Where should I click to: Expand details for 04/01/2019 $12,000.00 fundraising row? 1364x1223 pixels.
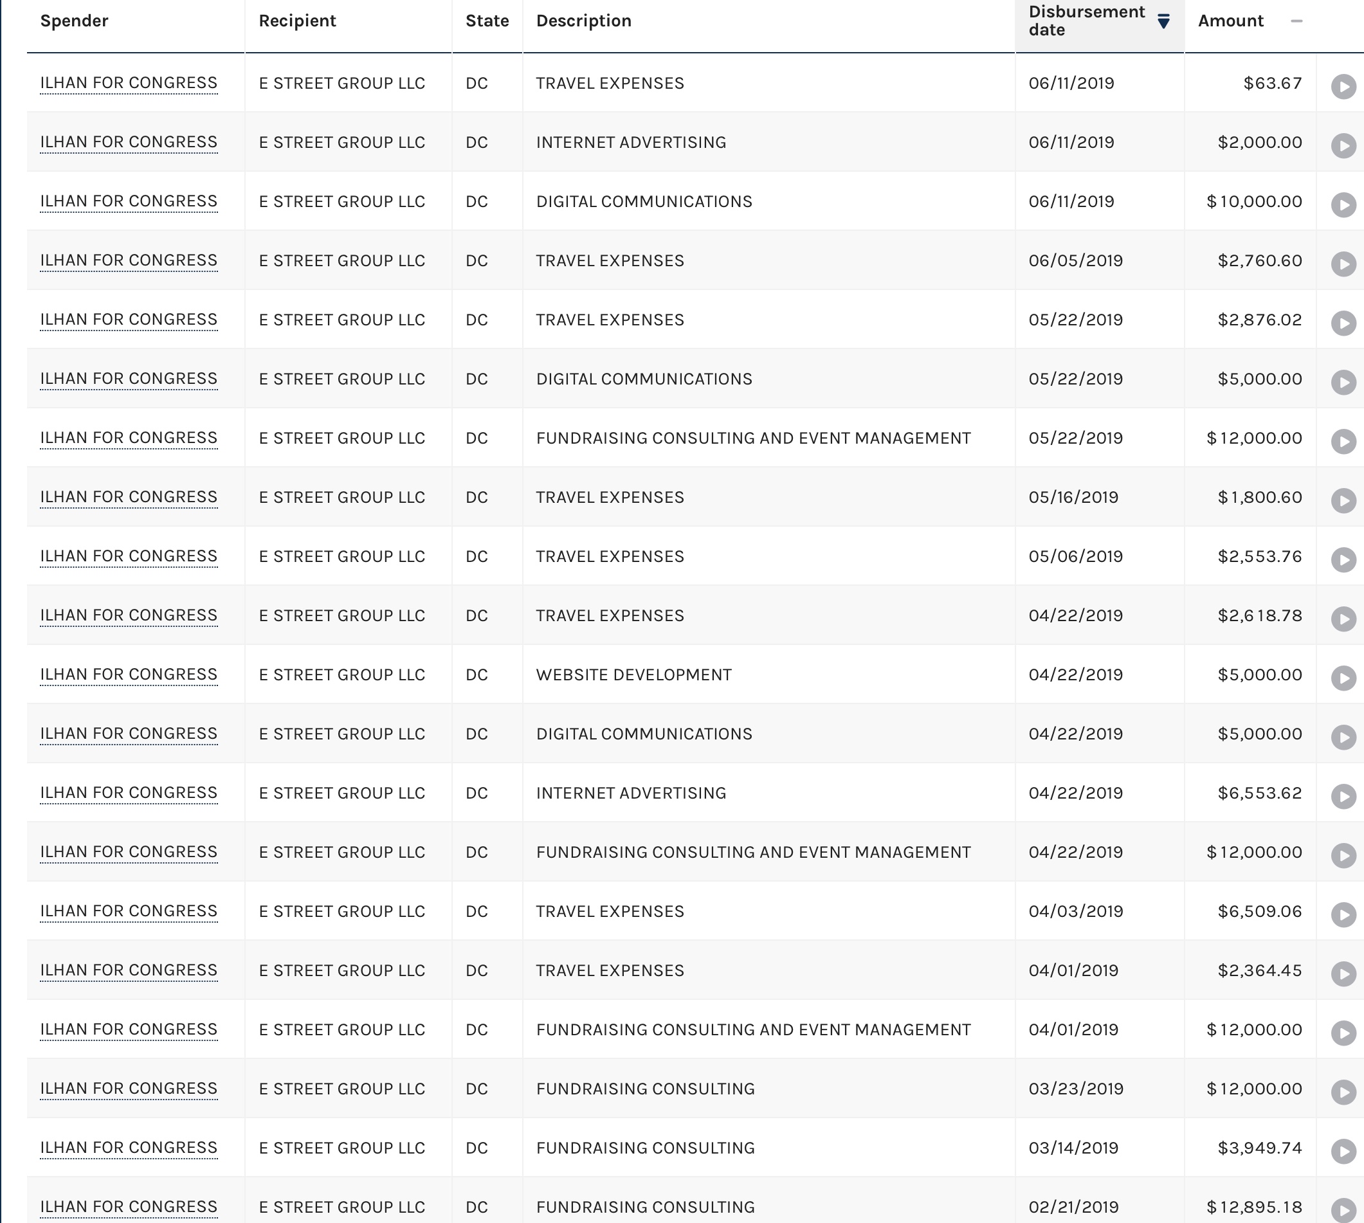point(1343,1033)
